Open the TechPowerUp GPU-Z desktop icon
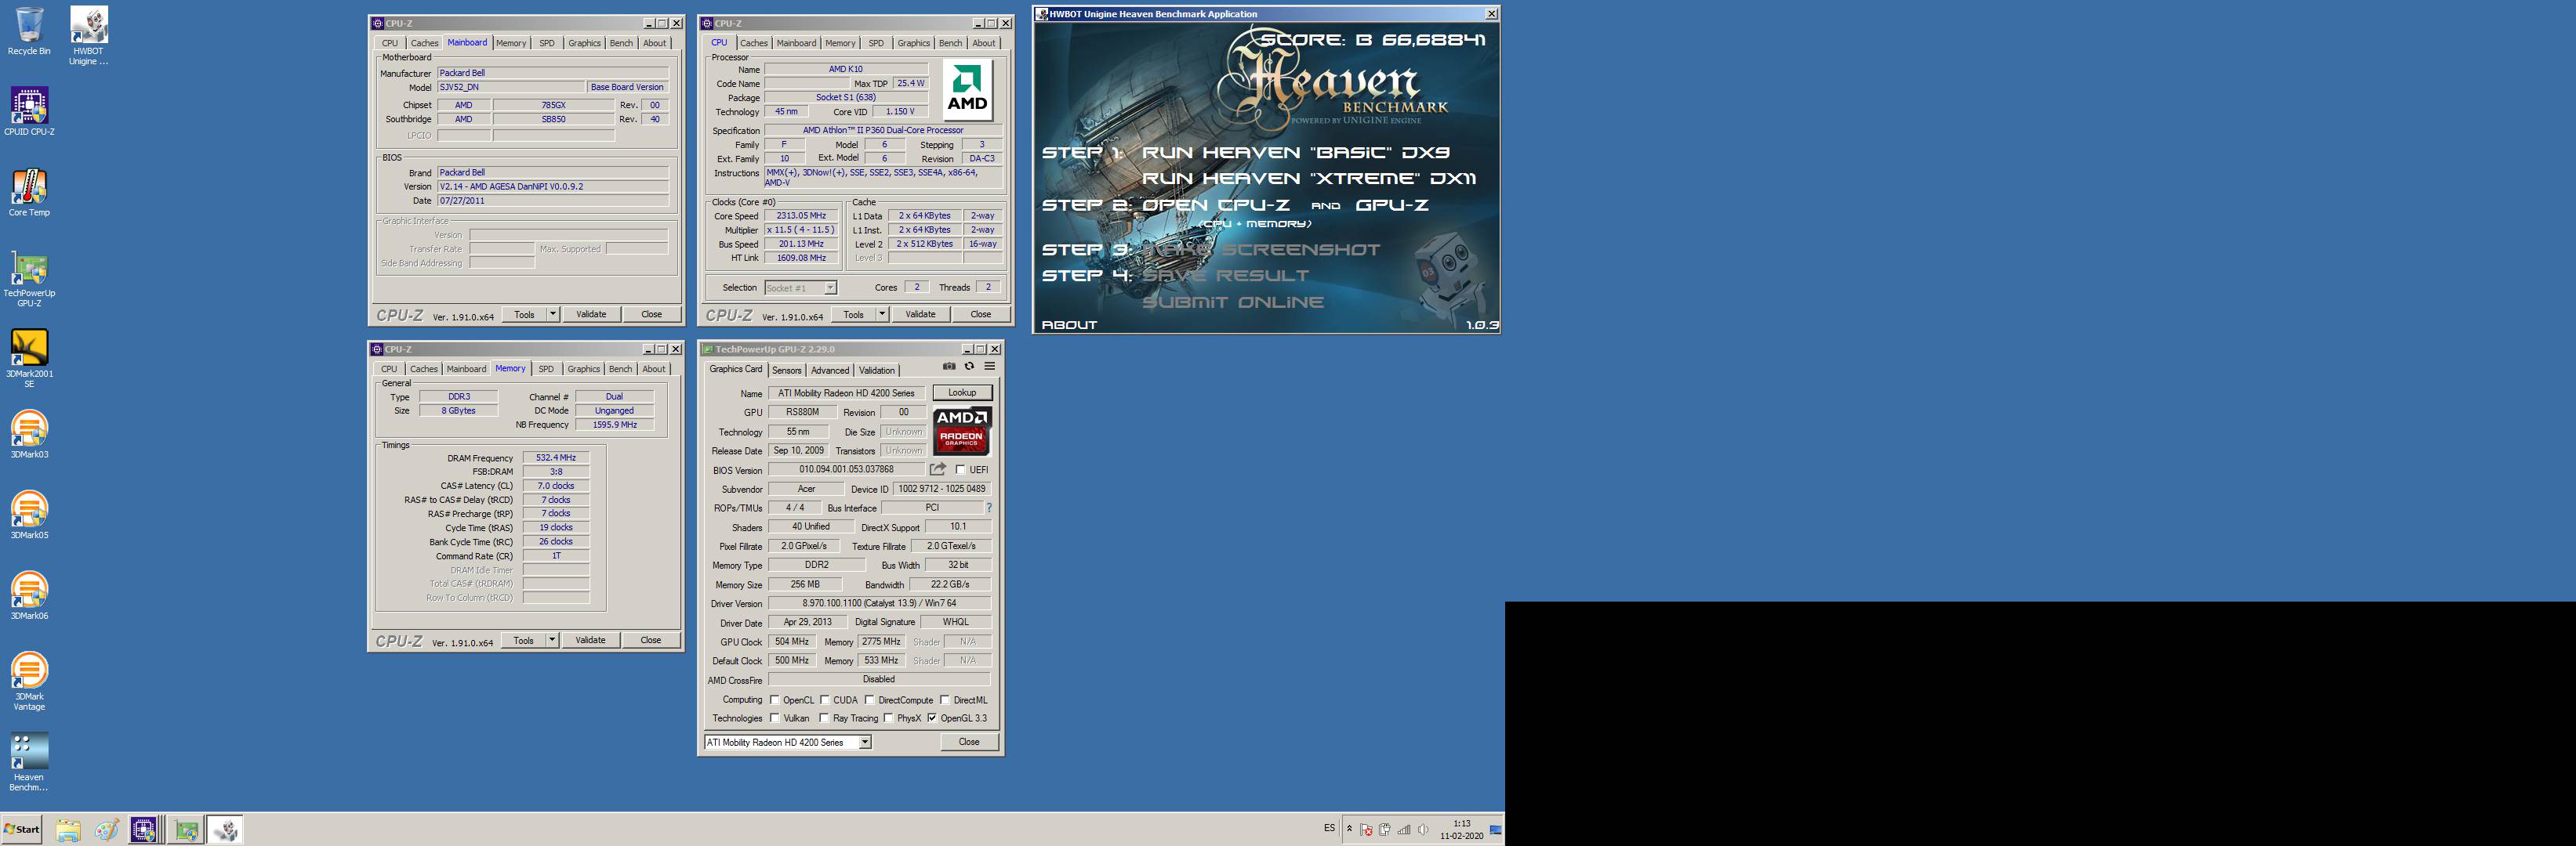 click(x=29, y=279)
